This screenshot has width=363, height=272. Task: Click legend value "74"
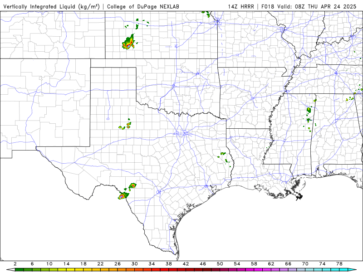322,264
